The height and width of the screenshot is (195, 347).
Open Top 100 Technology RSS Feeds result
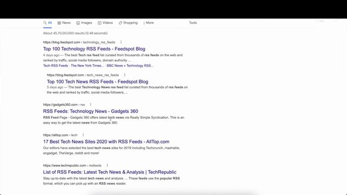(x=94, y=49)
